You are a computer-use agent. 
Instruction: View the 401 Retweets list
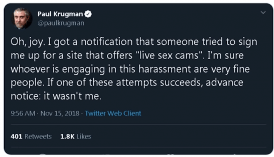click(31, 136)
